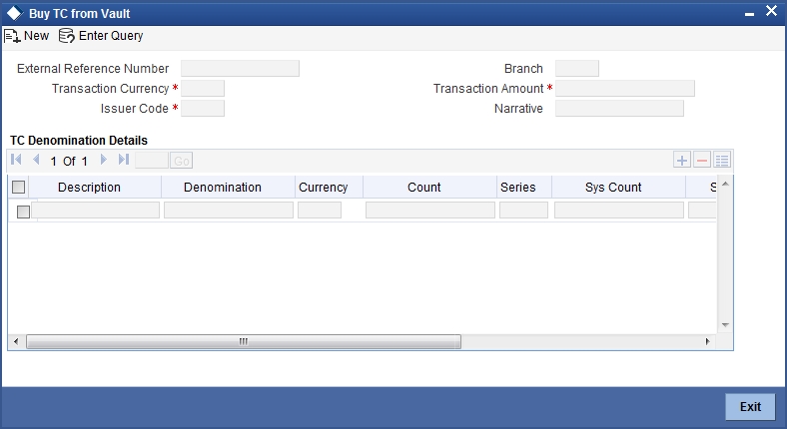Open single record view icon
Image resolution: width=787 pixels, height=429 pixels.
[x=722, y=161]
